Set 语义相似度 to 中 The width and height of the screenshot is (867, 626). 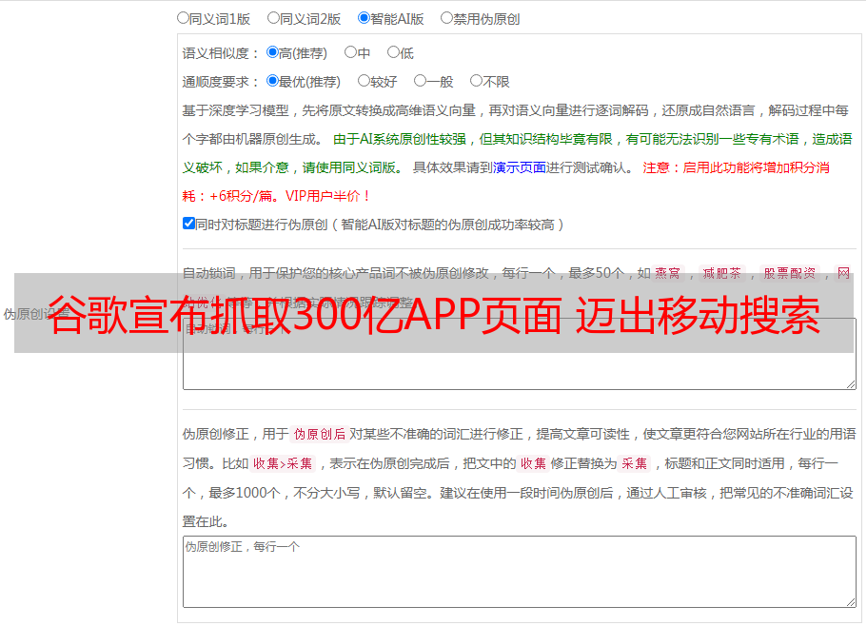(350, 53)
